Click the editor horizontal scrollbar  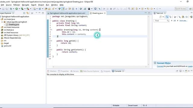pyautogui.click(x=100, y=67)
